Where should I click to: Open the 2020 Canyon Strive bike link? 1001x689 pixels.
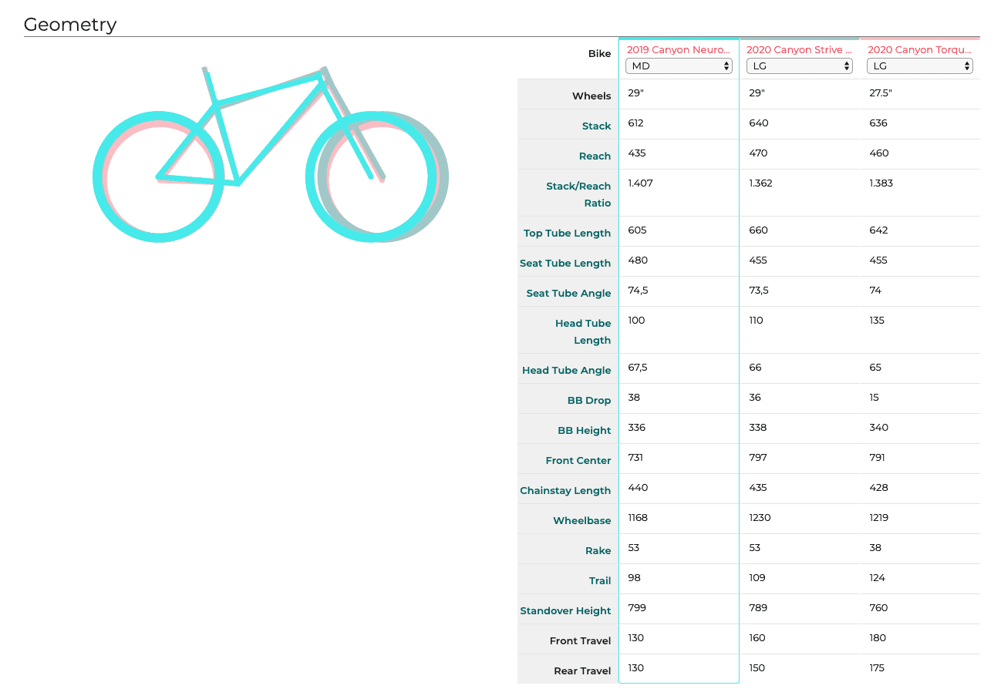click(800, 50)
